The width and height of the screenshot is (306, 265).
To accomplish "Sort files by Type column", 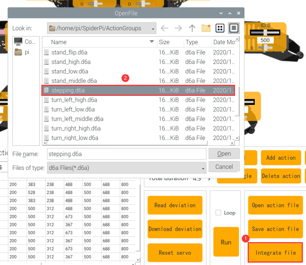I will tap(198, 42).
